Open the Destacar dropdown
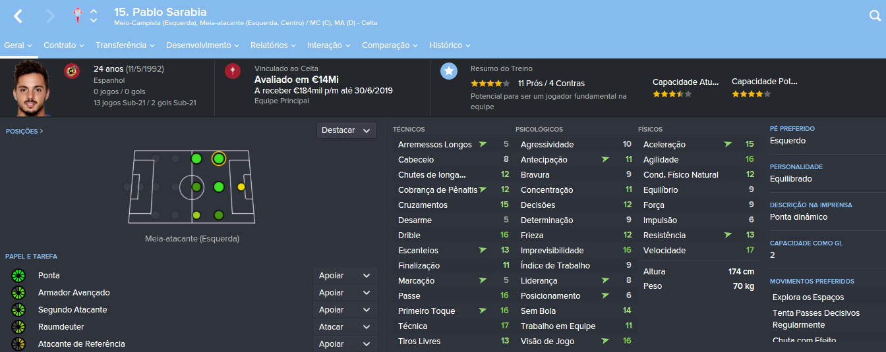The height and width of the screenshot is (352, 886). [346, 130]
